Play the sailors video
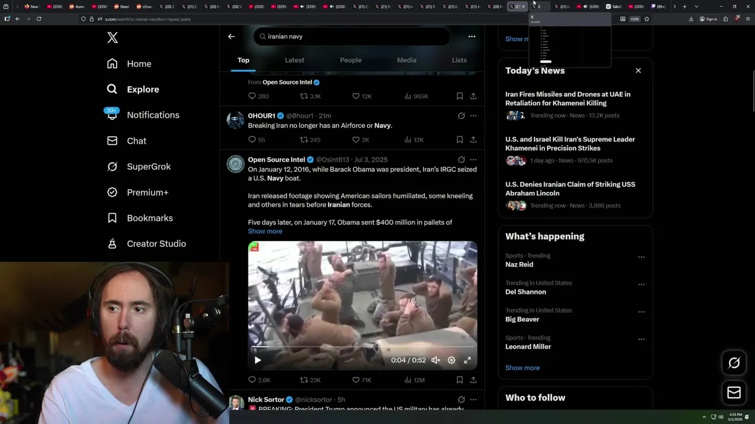The height and width of the screenshot is (424, 755). coord(258,360)
